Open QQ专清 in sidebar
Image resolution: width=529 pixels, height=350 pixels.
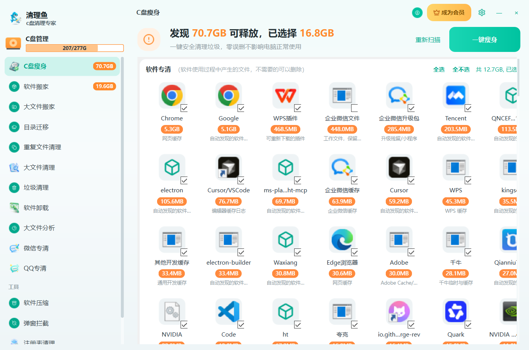(x=62, y=268)
